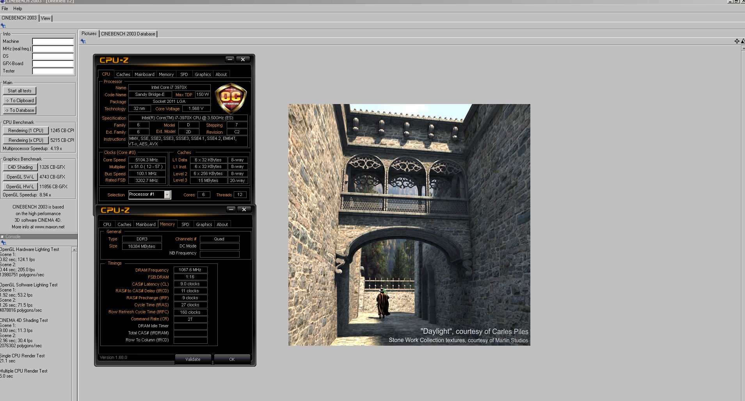
Task: Open Caches tab in lower CPU-Z window
Action: click(x=124, y=224)
